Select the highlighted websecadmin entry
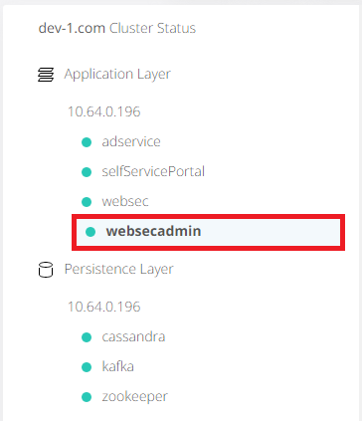Viewport: 362px width, 421px height. [209, 232]
